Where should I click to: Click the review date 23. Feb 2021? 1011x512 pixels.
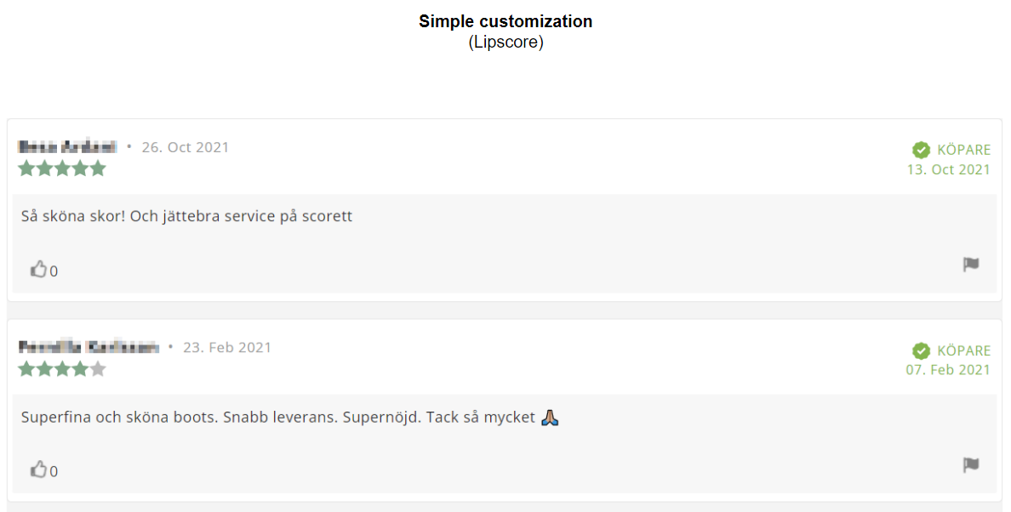227,347
